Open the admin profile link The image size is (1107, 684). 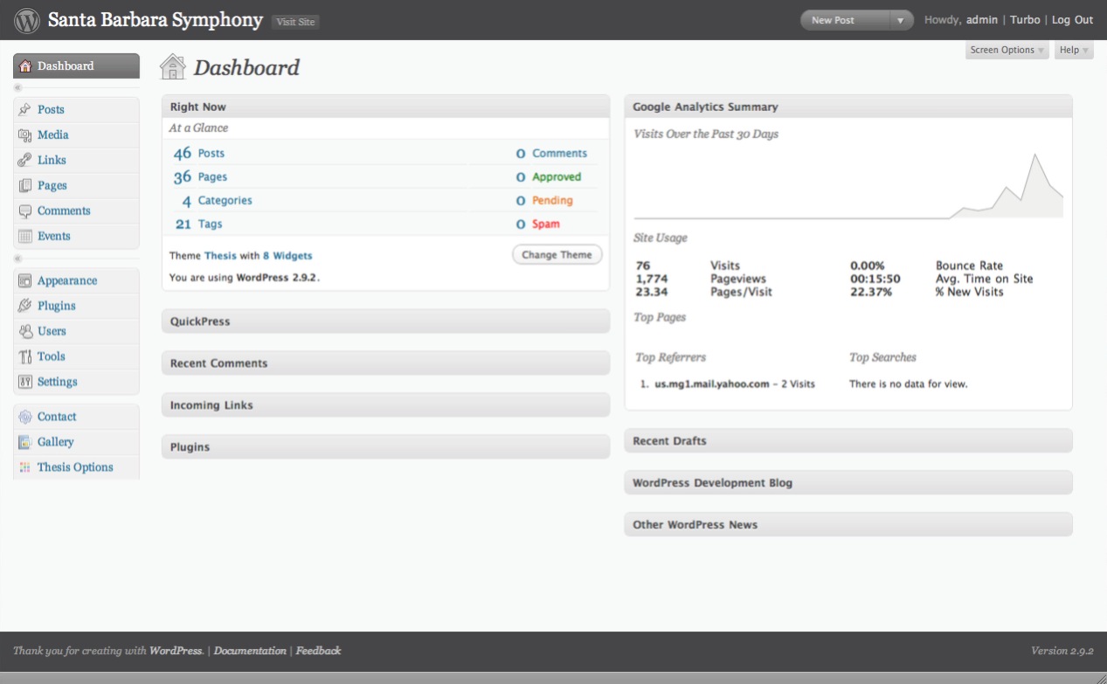click(983, 20)
